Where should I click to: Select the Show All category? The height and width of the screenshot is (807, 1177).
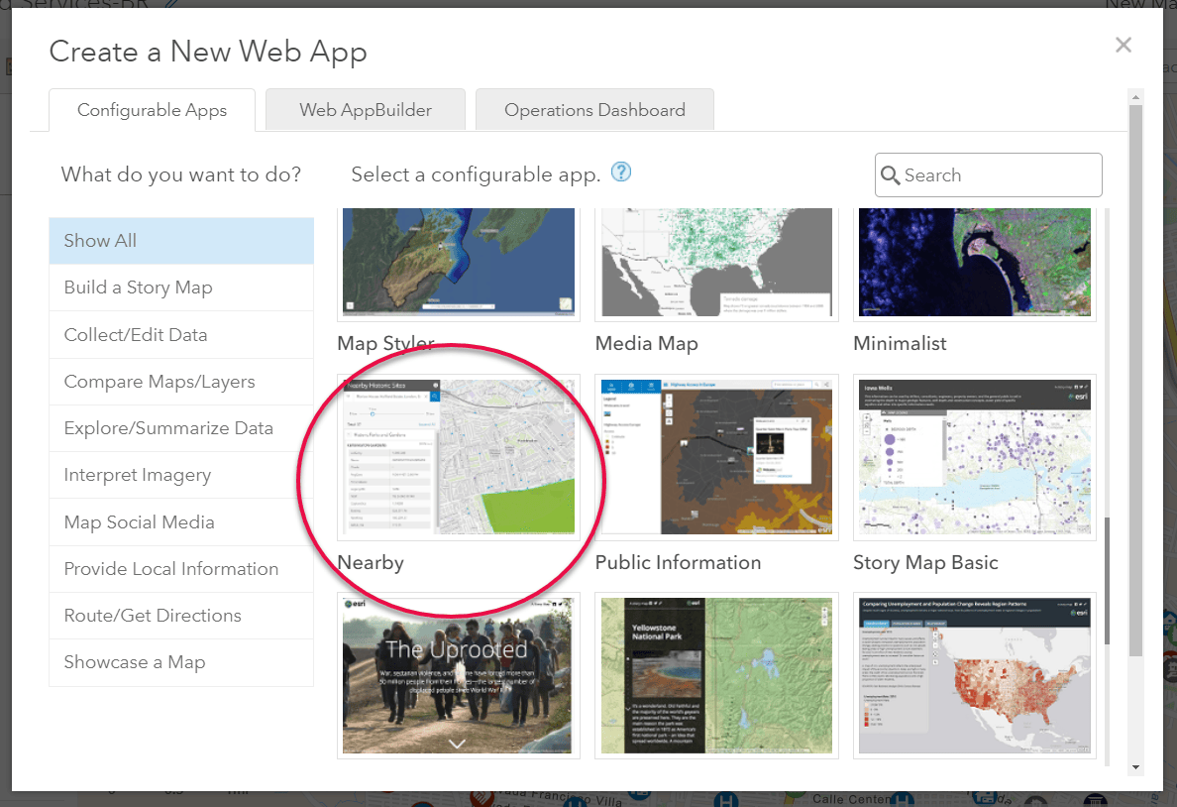pyautogui.click(x=181, y=241)
